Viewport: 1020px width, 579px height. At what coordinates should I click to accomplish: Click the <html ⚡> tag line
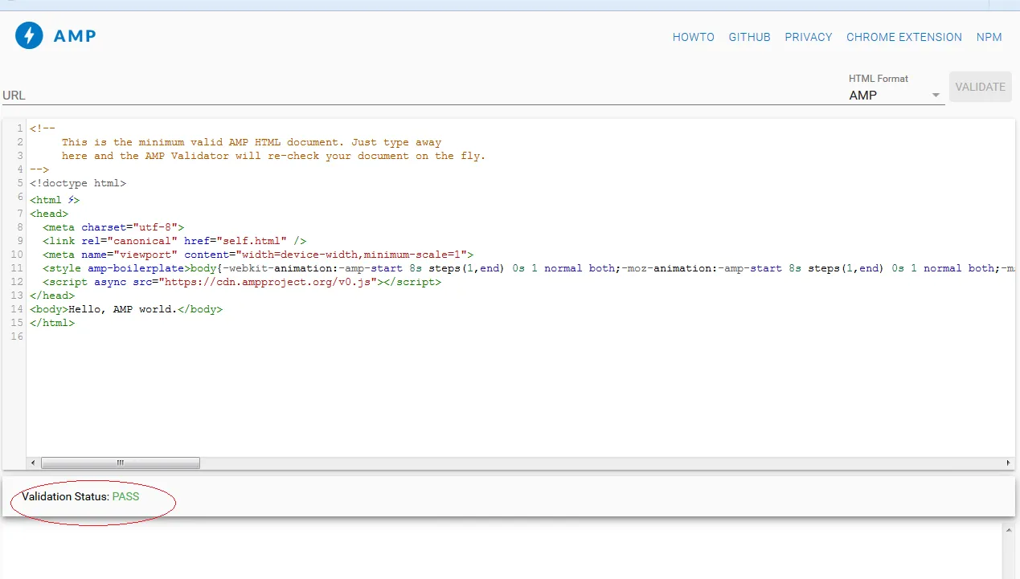(x=55, y=200)
